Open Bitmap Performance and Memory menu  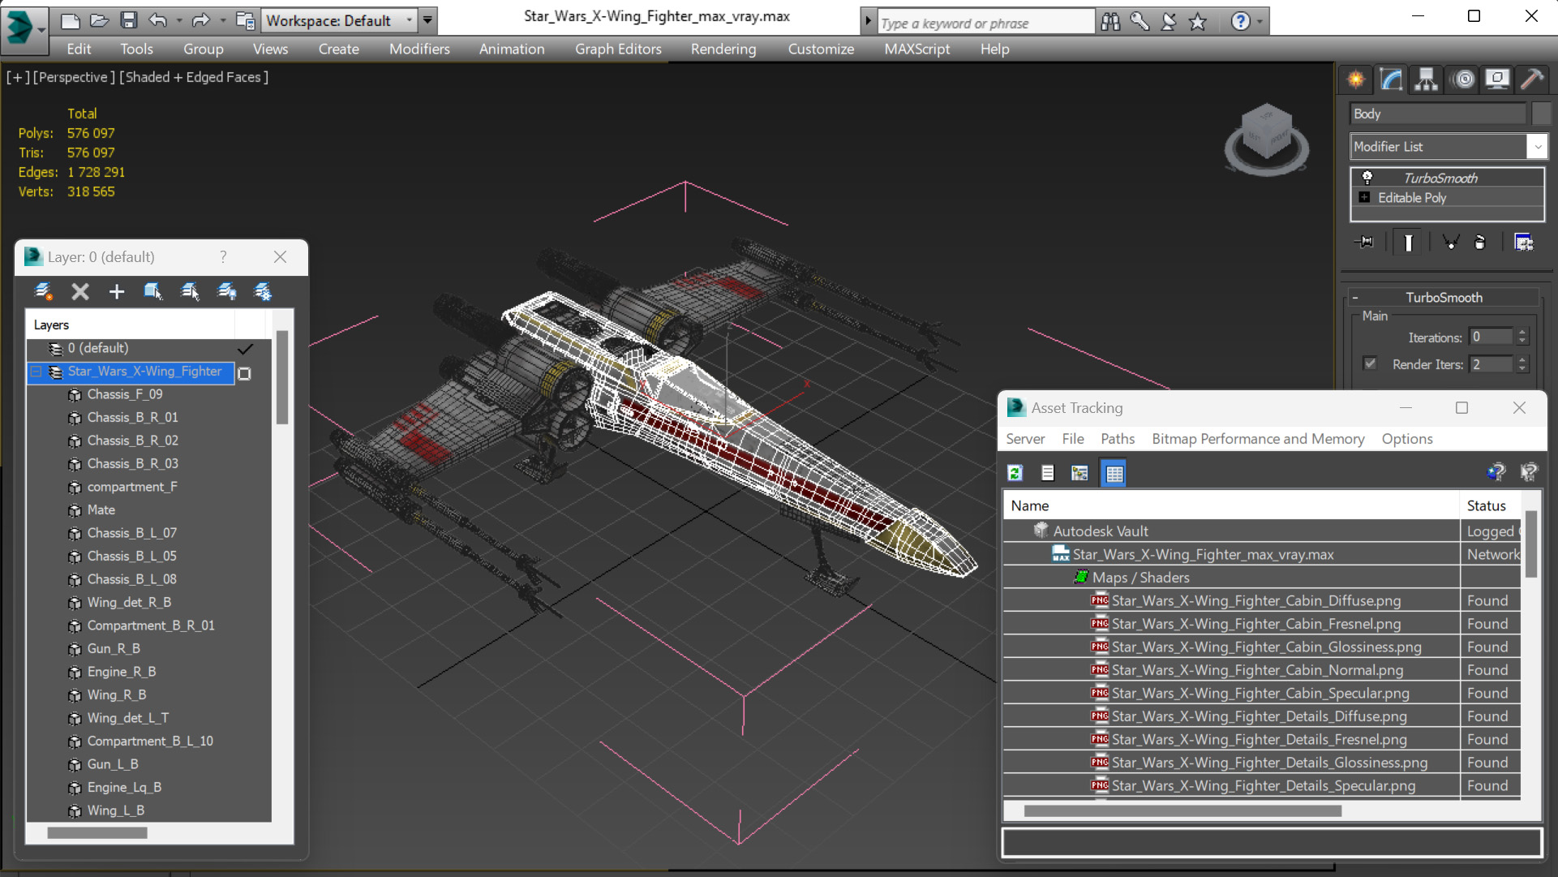coord(1258,439)
